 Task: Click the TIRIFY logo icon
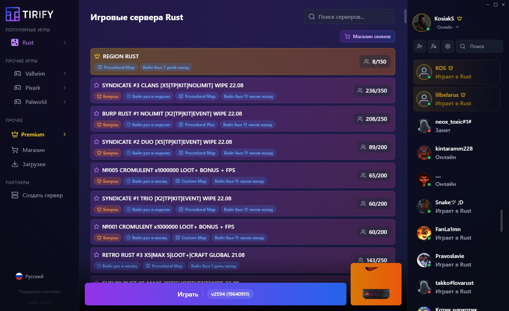(13, 14)
